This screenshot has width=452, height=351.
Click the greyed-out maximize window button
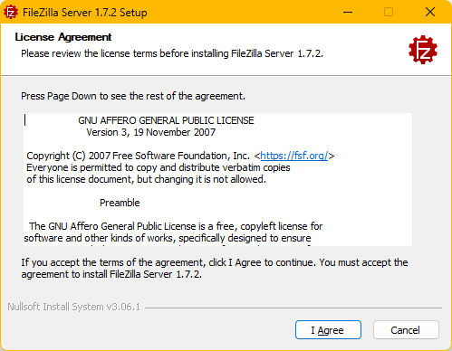(x=389, y=12)
